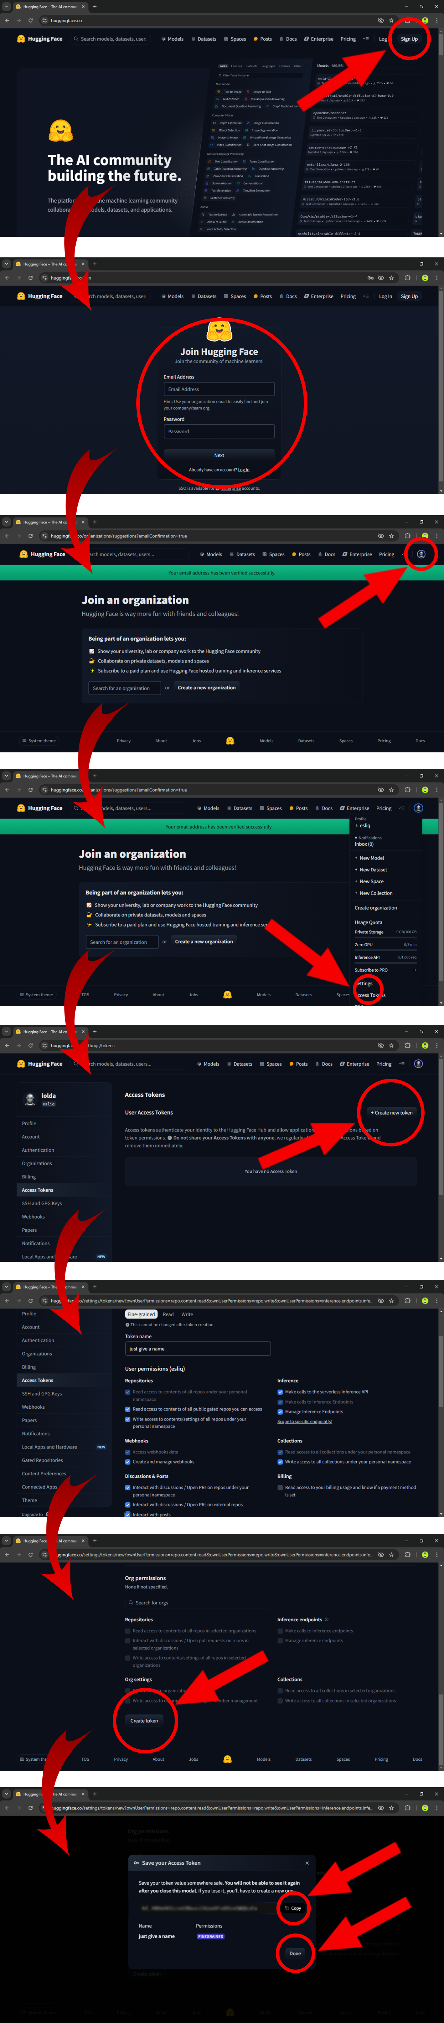Image resolution: width=444 pixels, height=2023 pixels.
Task: Switch to the Write token type tab
Action: pyautogui.click(x=187, y=1314)
